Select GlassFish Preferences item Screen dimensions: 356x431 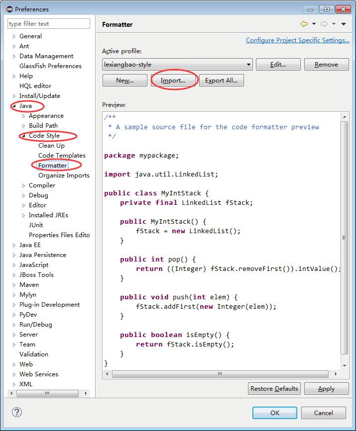pyautogui.click(x=50, y=66)
